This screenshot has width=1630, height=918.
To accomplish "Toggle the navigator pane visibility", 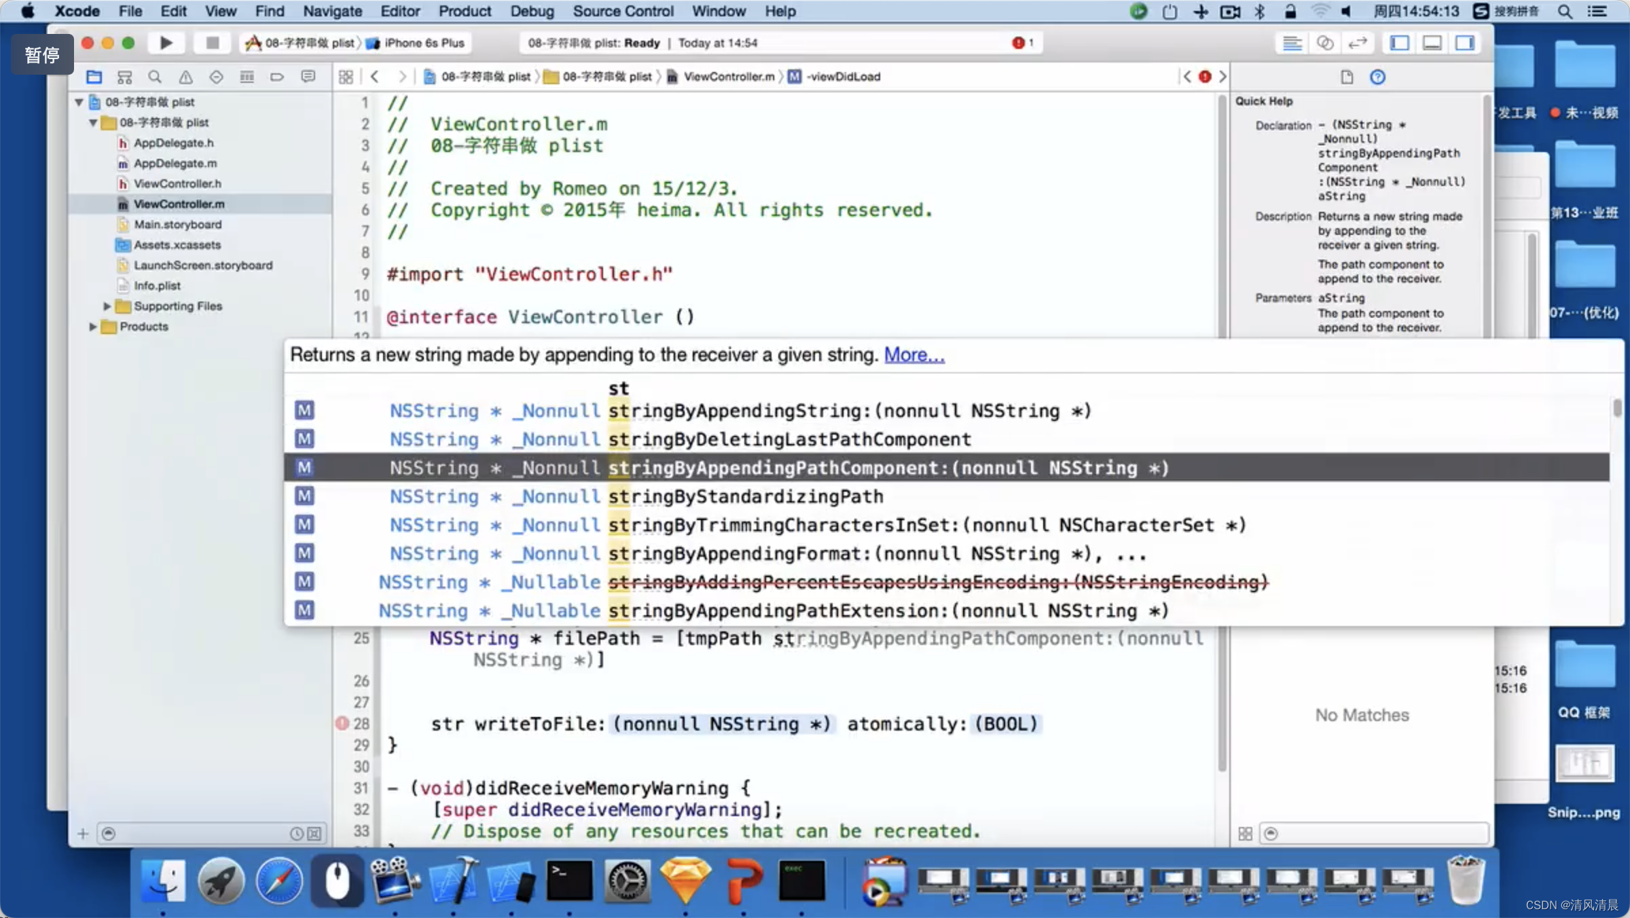I will pyautogui.click(x=1399, y=43).
